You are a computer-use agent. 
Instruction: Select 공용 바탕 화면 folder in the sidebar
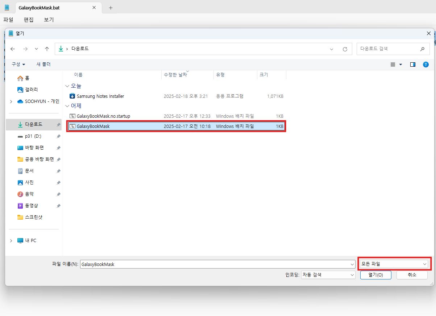[x=33, y=159]
